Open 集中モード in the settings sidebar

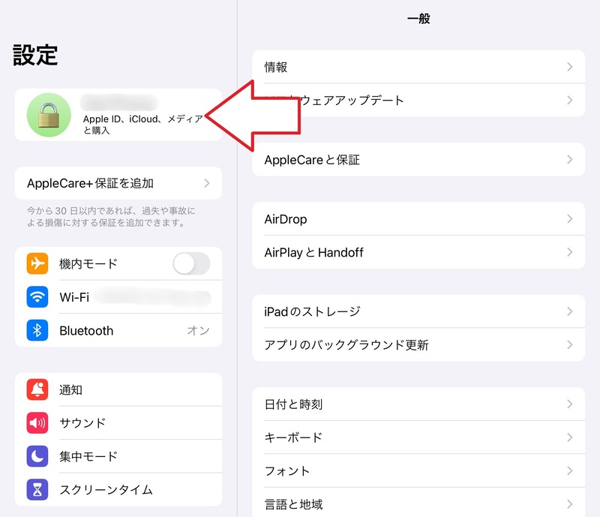(118, 456)
